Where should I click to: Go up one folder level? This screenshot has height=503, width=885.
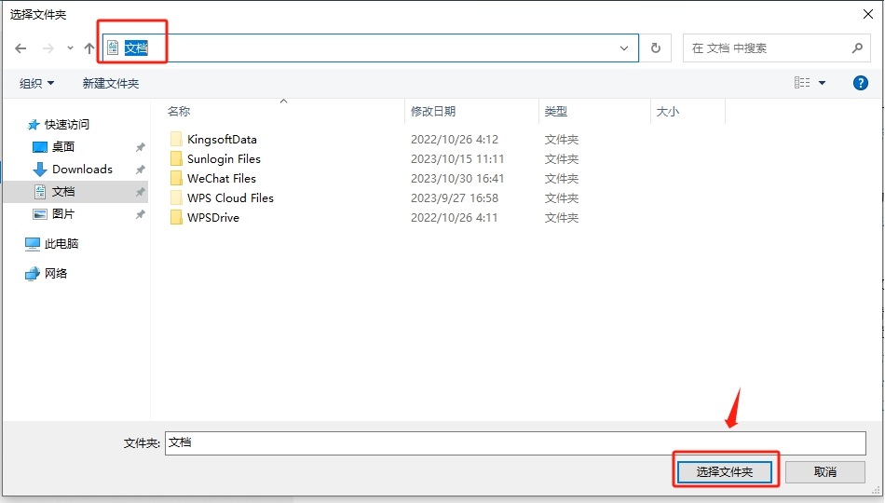pos(89,48)
